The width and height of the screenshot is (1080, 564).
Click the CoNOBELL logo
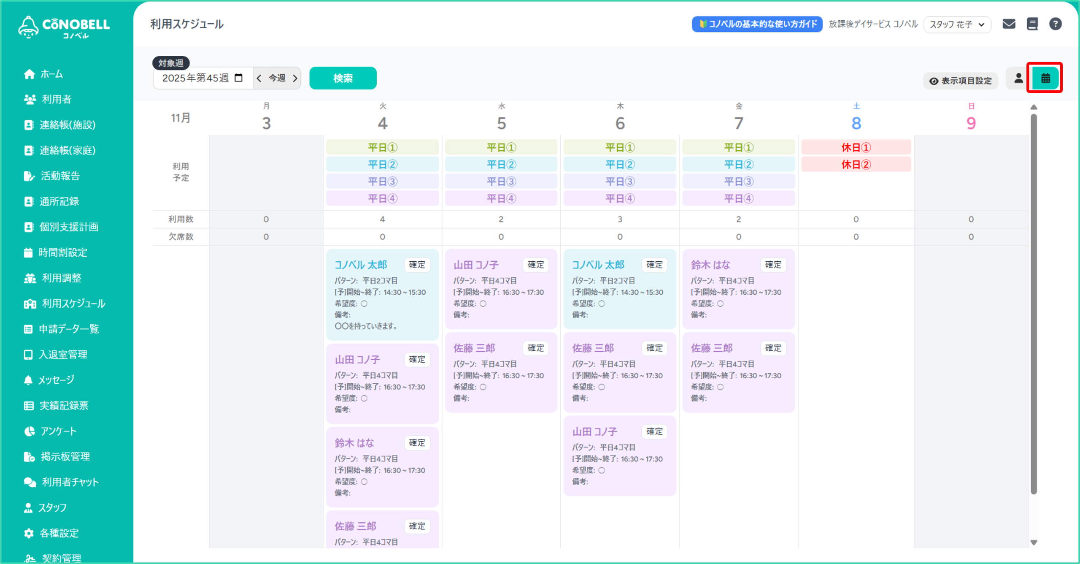(x=64, y=27)
